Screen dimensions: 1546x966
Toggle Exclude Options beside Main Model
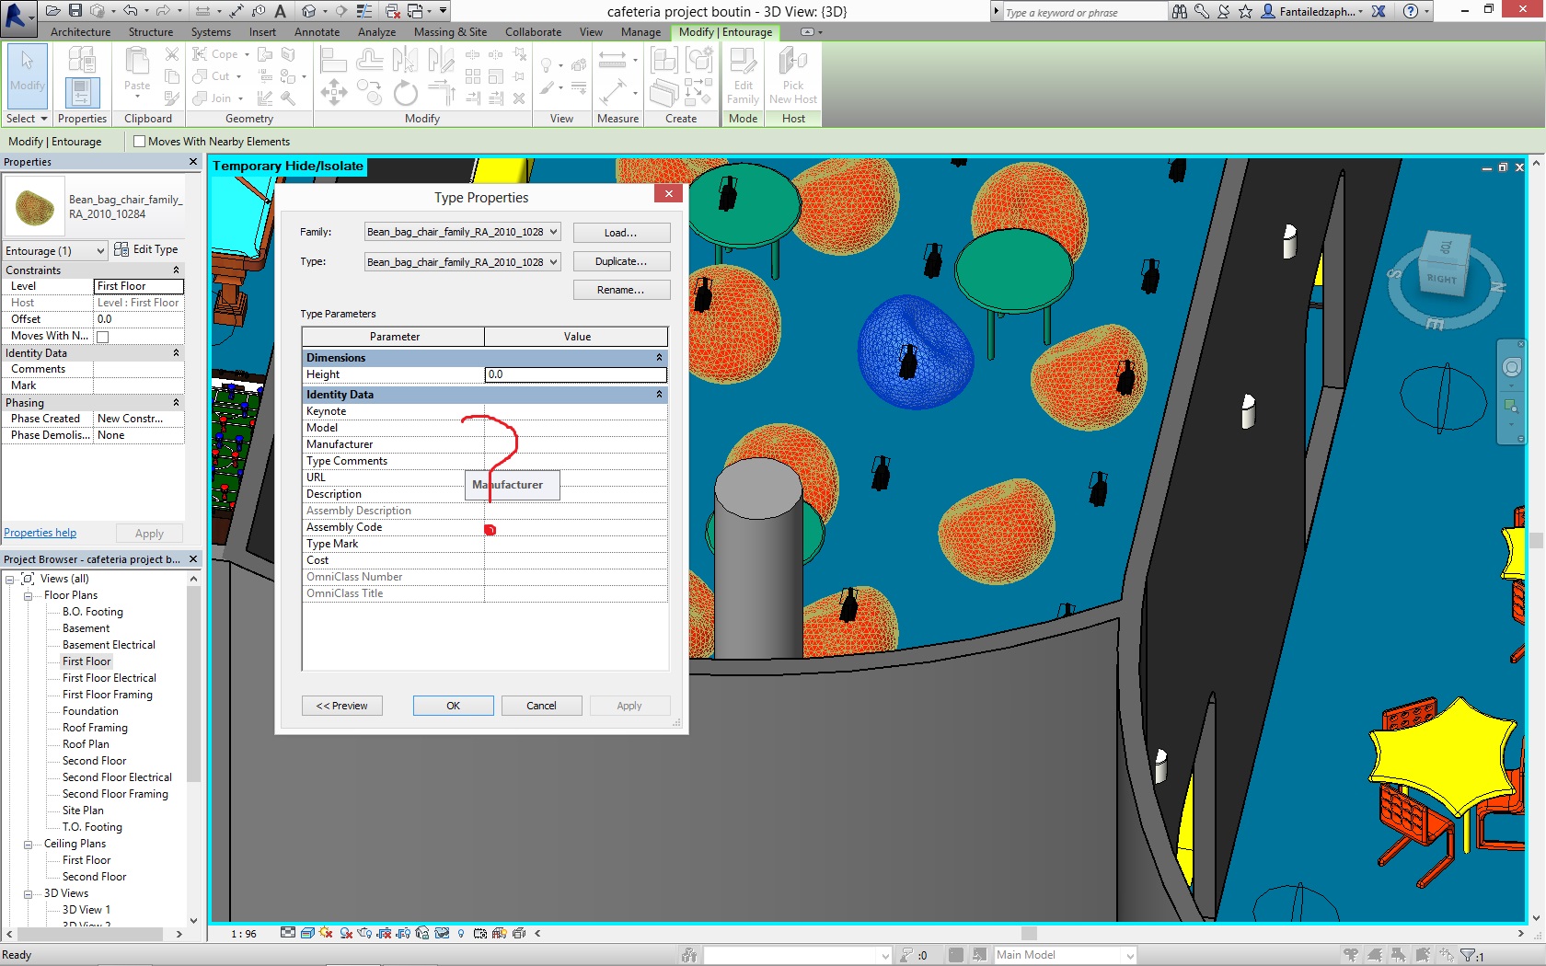point(979,955)
